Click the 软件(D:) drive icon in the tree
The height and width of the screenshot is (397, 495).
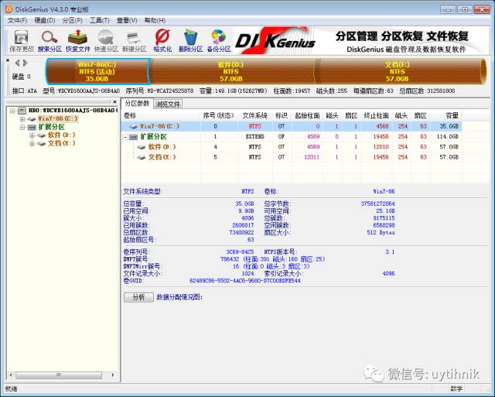[41, 135]
